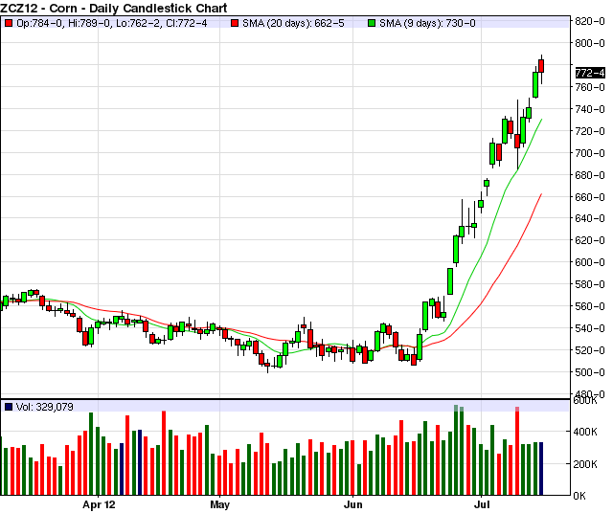Select the 'SMA (9 days): 730-0' legend label
This screenshot has height=513, width=613.
[x=427, y=23]
